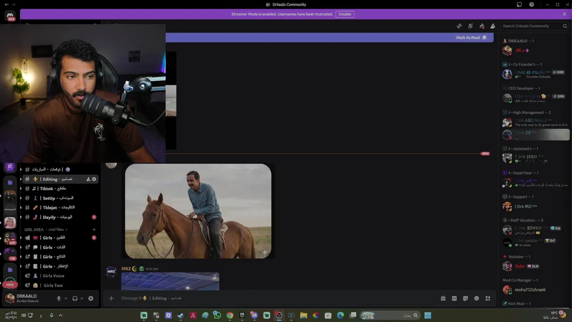Image resolution: width=572 pixels, height=322 pixels.
Task: Open the horse rider image attachment
Action: pyautogui.click(x=198, y=211)
